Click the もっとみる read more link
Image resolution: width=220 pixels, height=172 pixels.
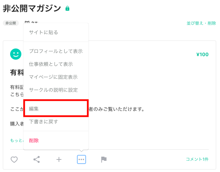pyautogui.click(x=16, y=141)
